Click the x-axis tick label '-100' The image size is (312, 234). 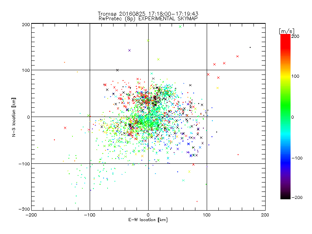(x=90, y=215)
